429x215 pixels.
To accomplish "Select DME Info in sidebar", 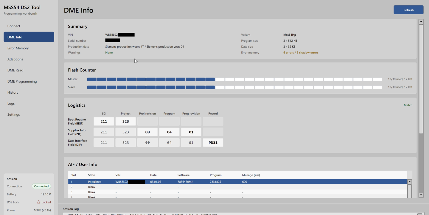I will tap(29, 37).
